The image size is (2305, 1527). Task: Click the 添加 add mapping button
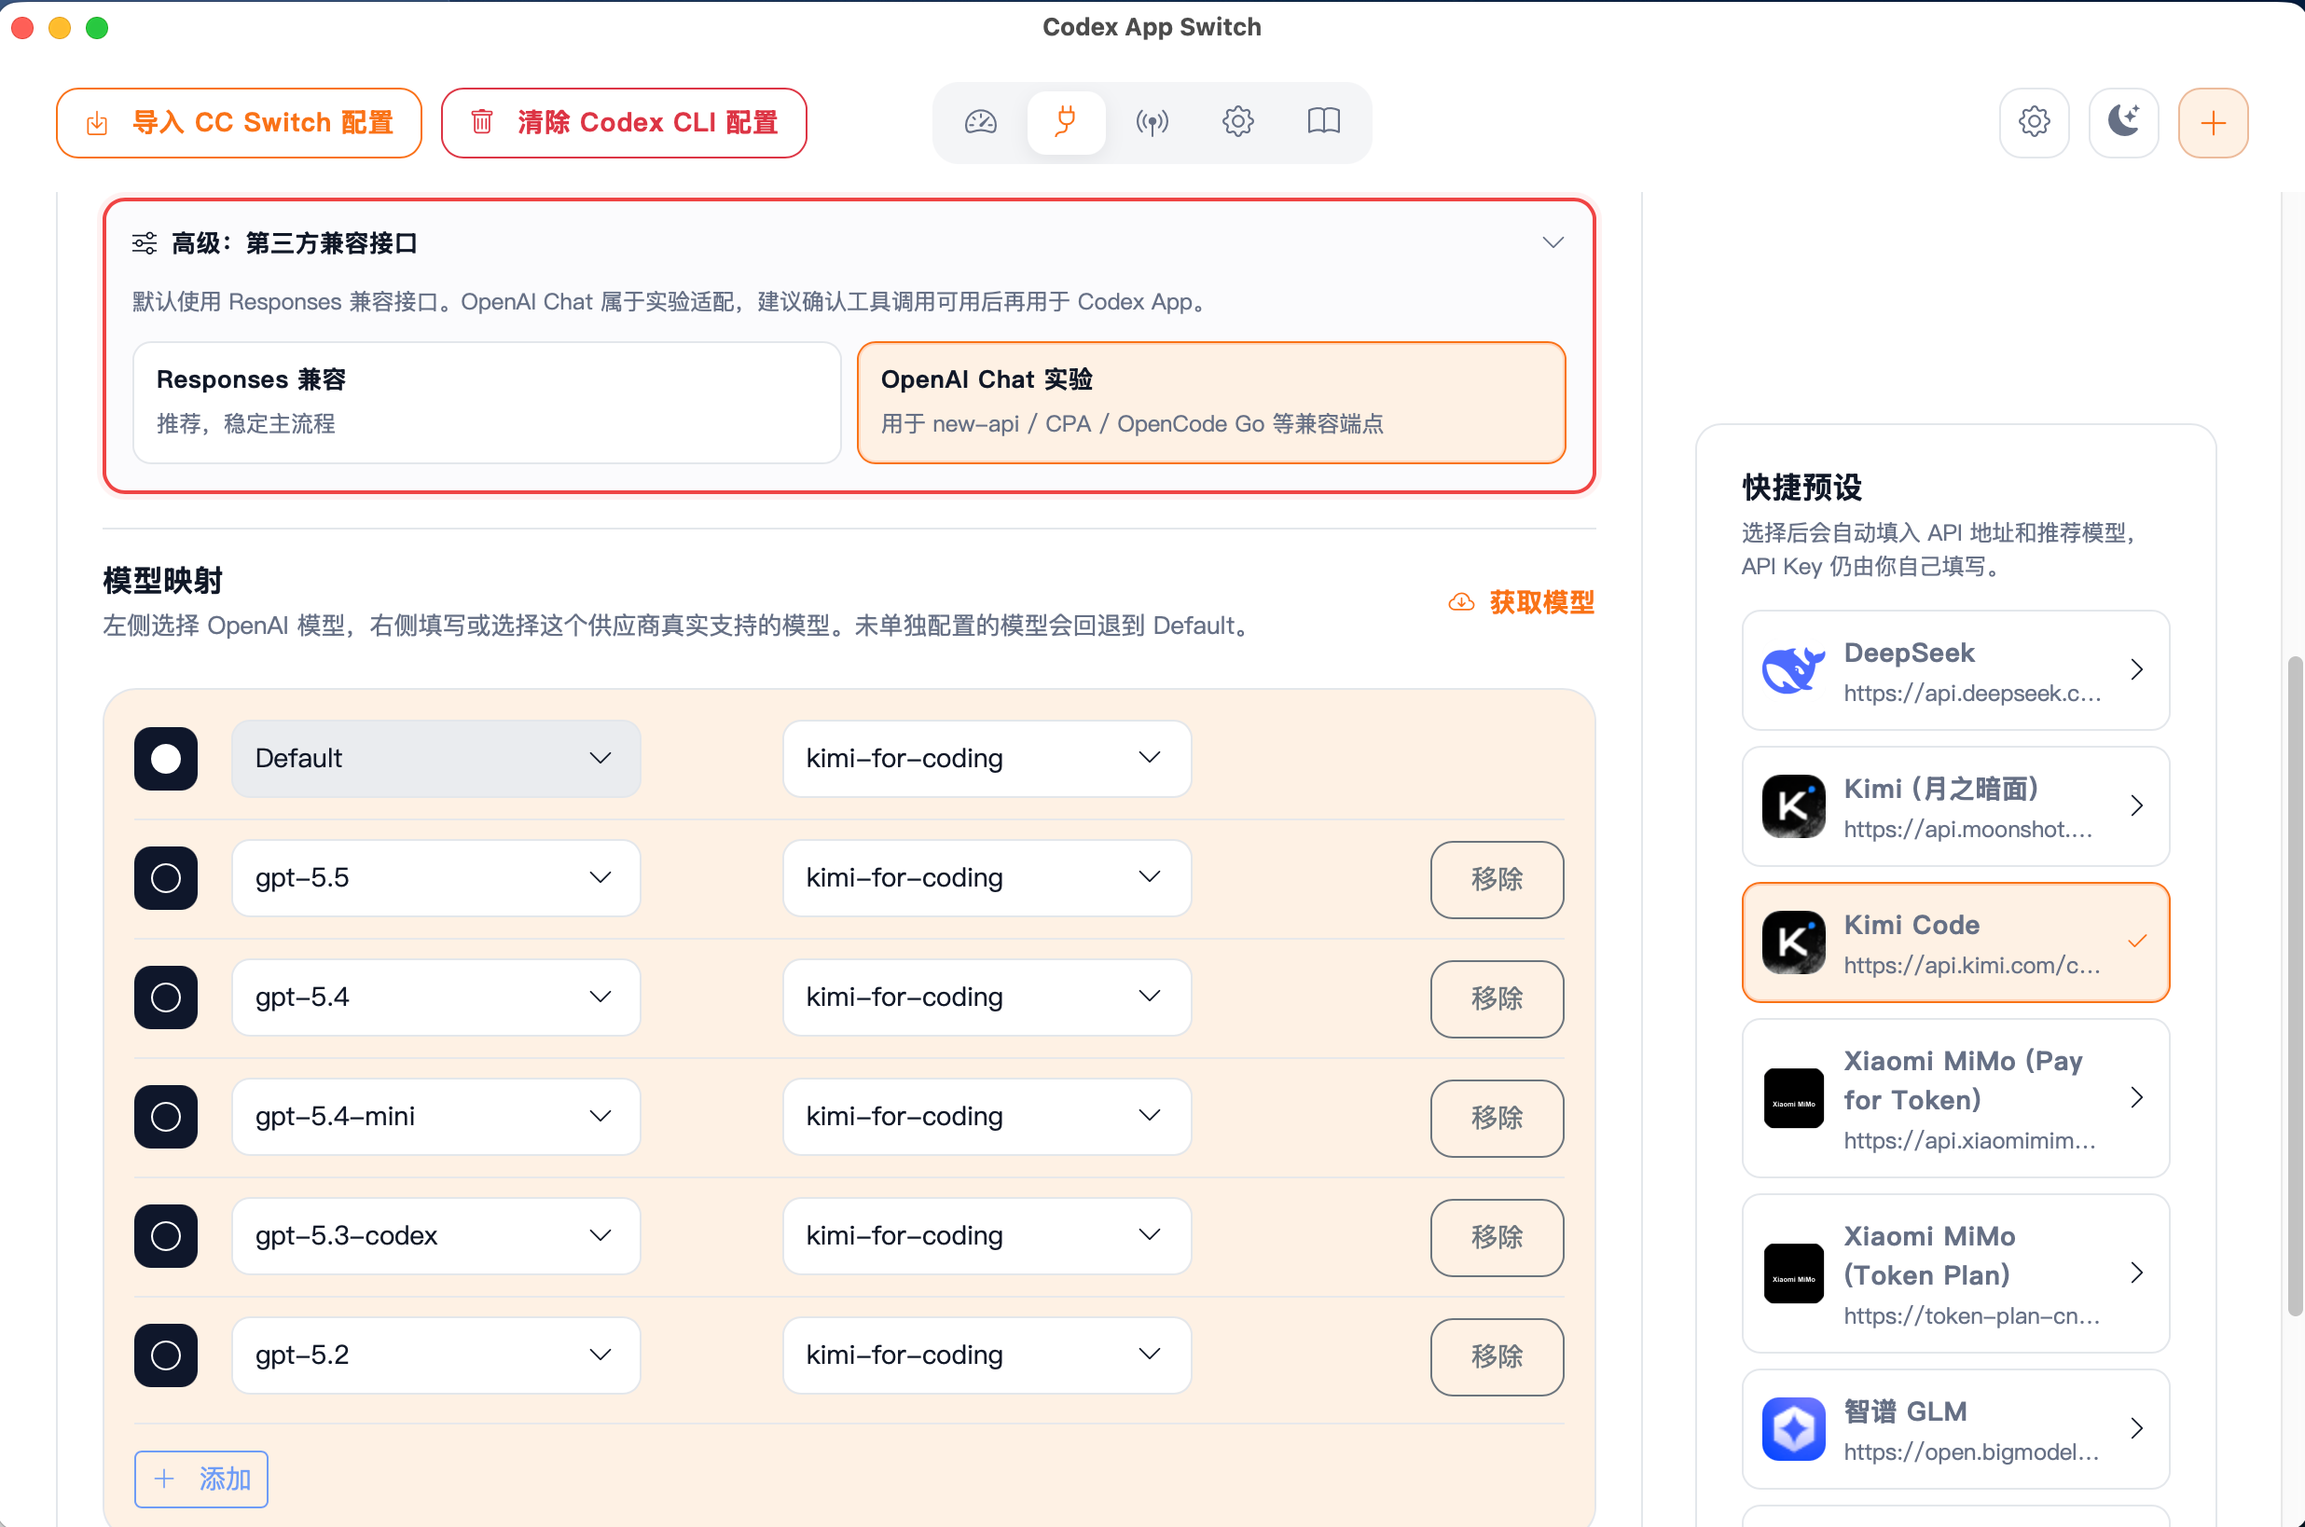[x=201, y=1479]
